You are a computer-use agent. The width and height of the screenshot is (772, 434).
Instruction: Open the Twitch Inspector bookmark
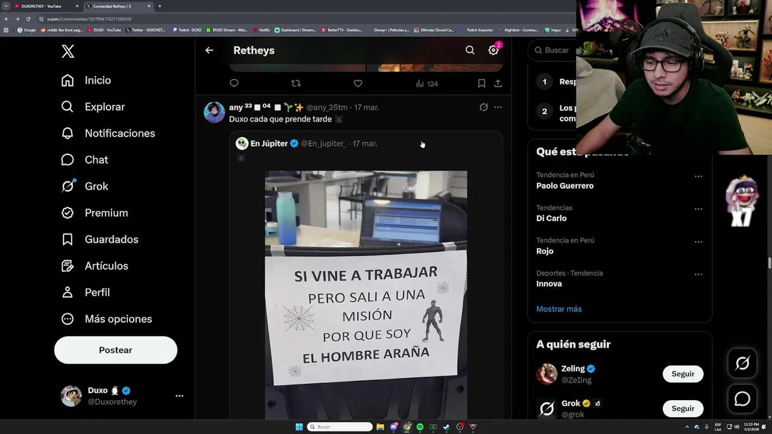point(478,30)
